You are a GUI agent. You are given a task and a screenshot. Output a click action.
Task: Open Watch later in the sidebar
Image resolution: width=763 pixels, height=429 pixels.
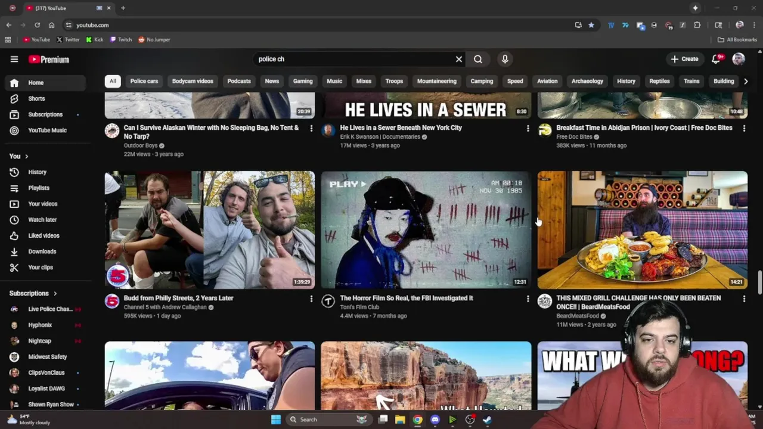[45, 220]
